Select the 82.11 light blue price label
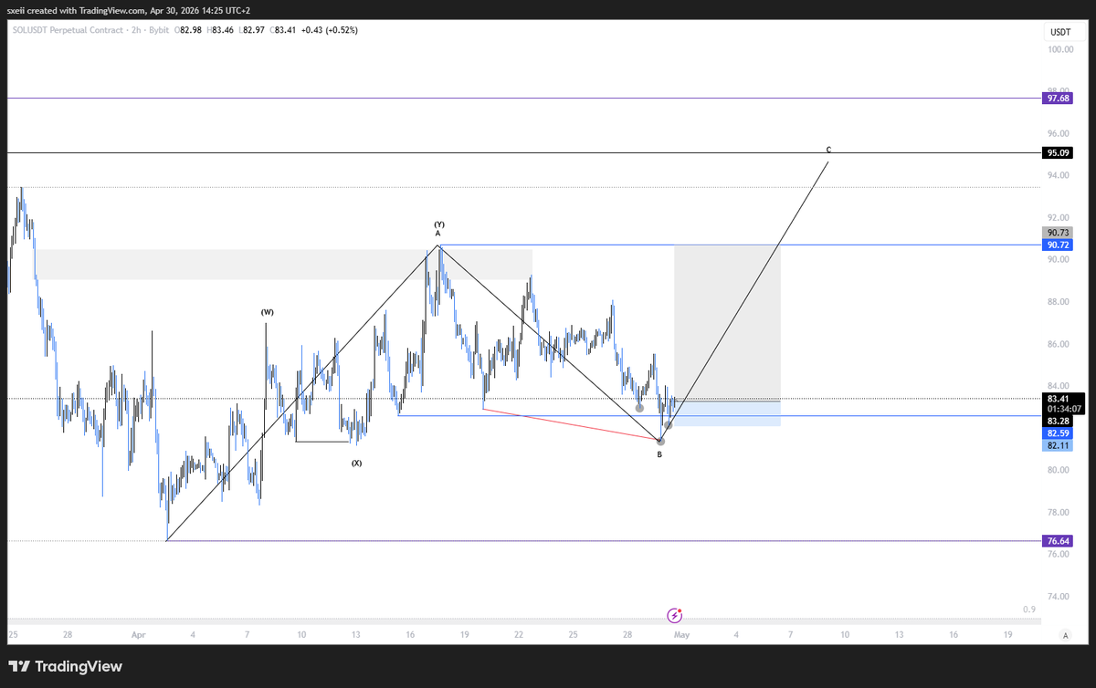1096x688 pixels. click(1059, 444)
